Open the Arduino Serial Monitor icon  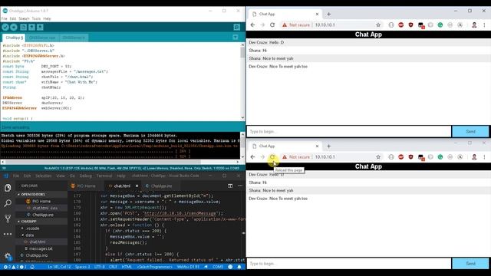tap(237, 28)
